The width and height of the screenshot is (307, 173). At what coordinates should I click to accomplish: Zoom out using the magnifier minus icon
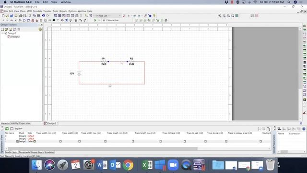pyautogui.click(x=224, y=16)
